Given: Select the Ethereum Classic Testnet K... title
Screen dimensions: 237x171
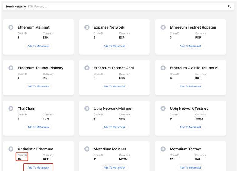Looking at the screenshot, I should [195, 68].
